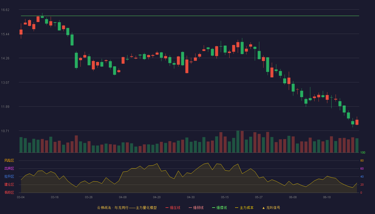Viewport: 375px width, 214px height.
Task: Click the 06-18 date label
Action: 327,197
